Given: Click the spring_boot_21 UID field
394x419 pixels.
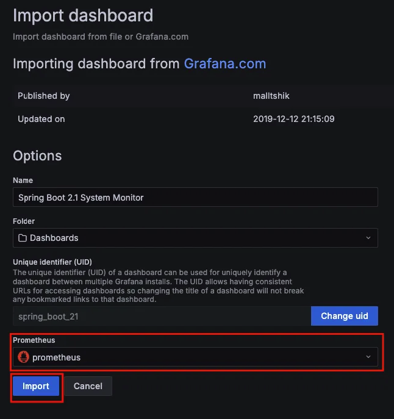Looking at the screenshot, I should [x=162, y=316].
